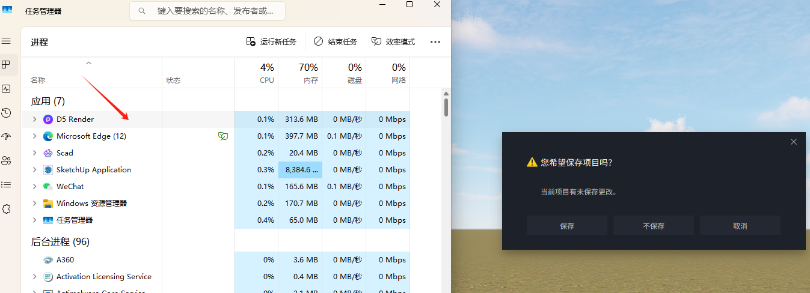The image size is (810, 293).
Task: Click the Microsoft Edge app icon
Action: click(x=48, y=136)
